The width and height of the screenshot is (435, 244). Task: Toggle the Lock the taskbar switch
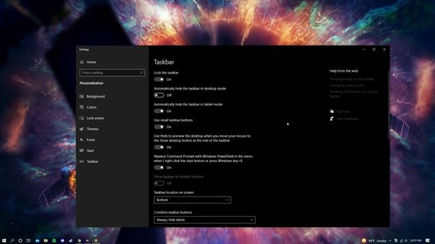159,79
